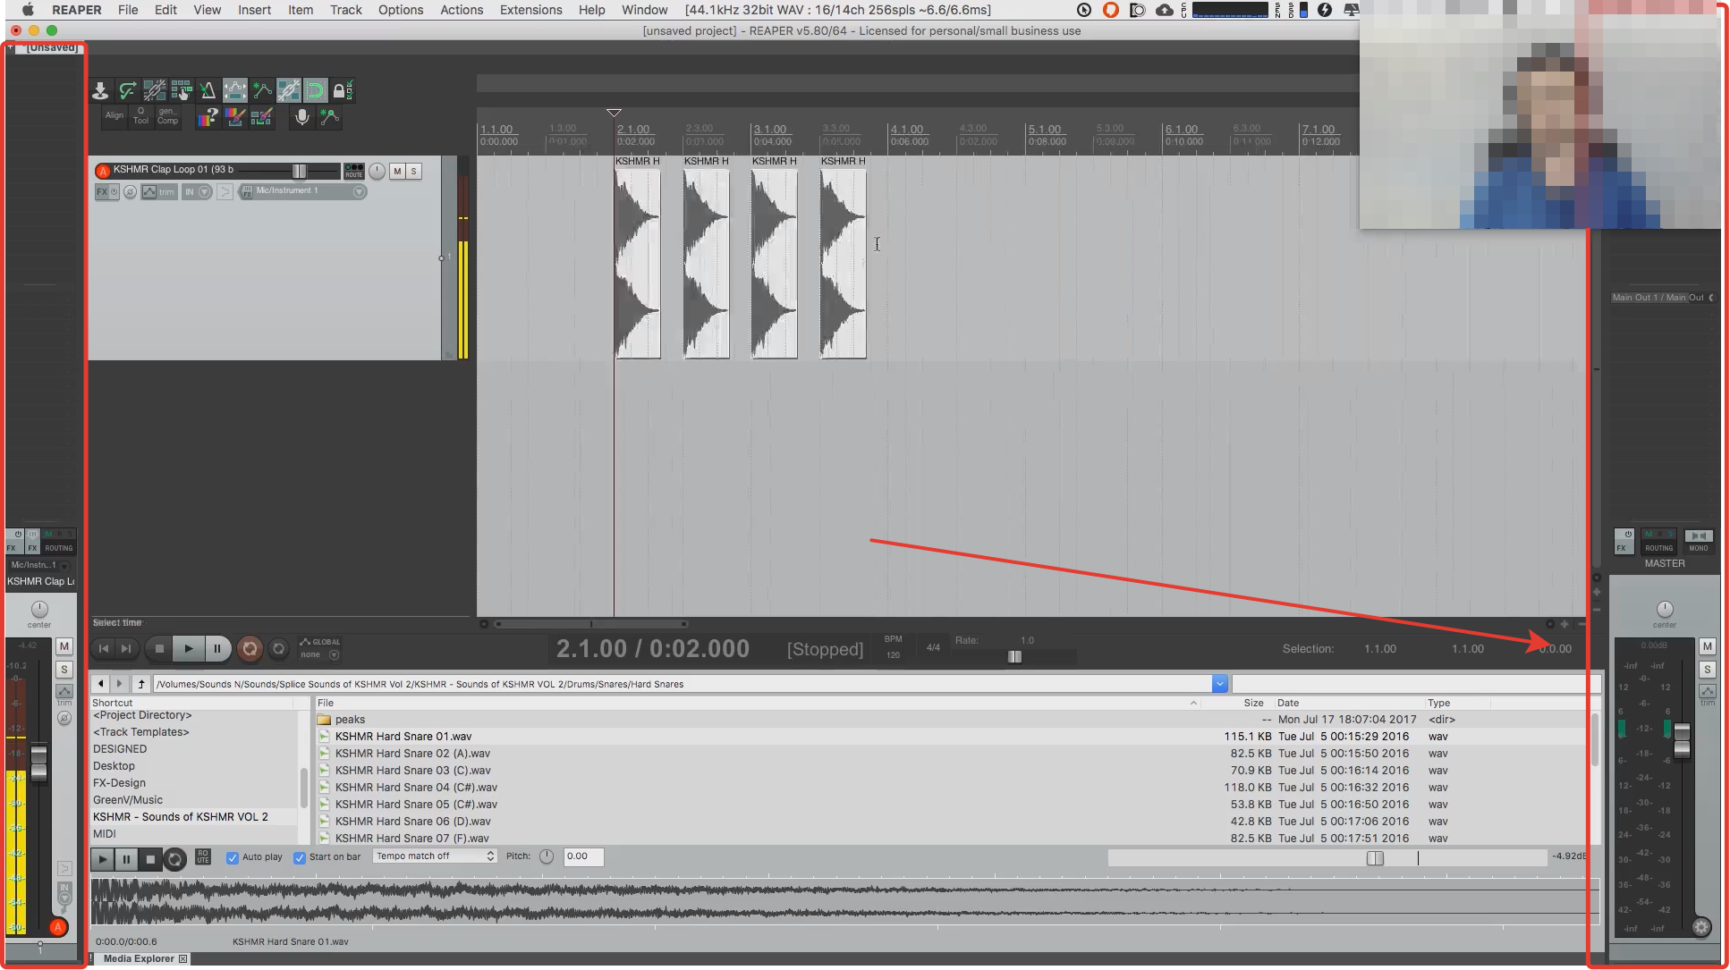Adjust the playback Rate slider
This screenshot has width=1730, height=970.
(x=1014, y=656)
